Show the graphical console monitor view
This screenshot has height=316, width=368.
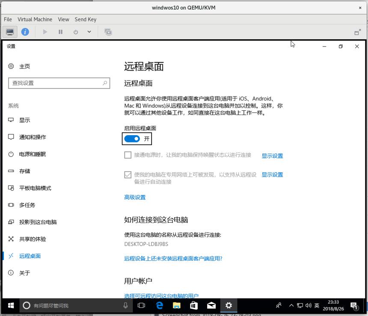click(10, 32)
